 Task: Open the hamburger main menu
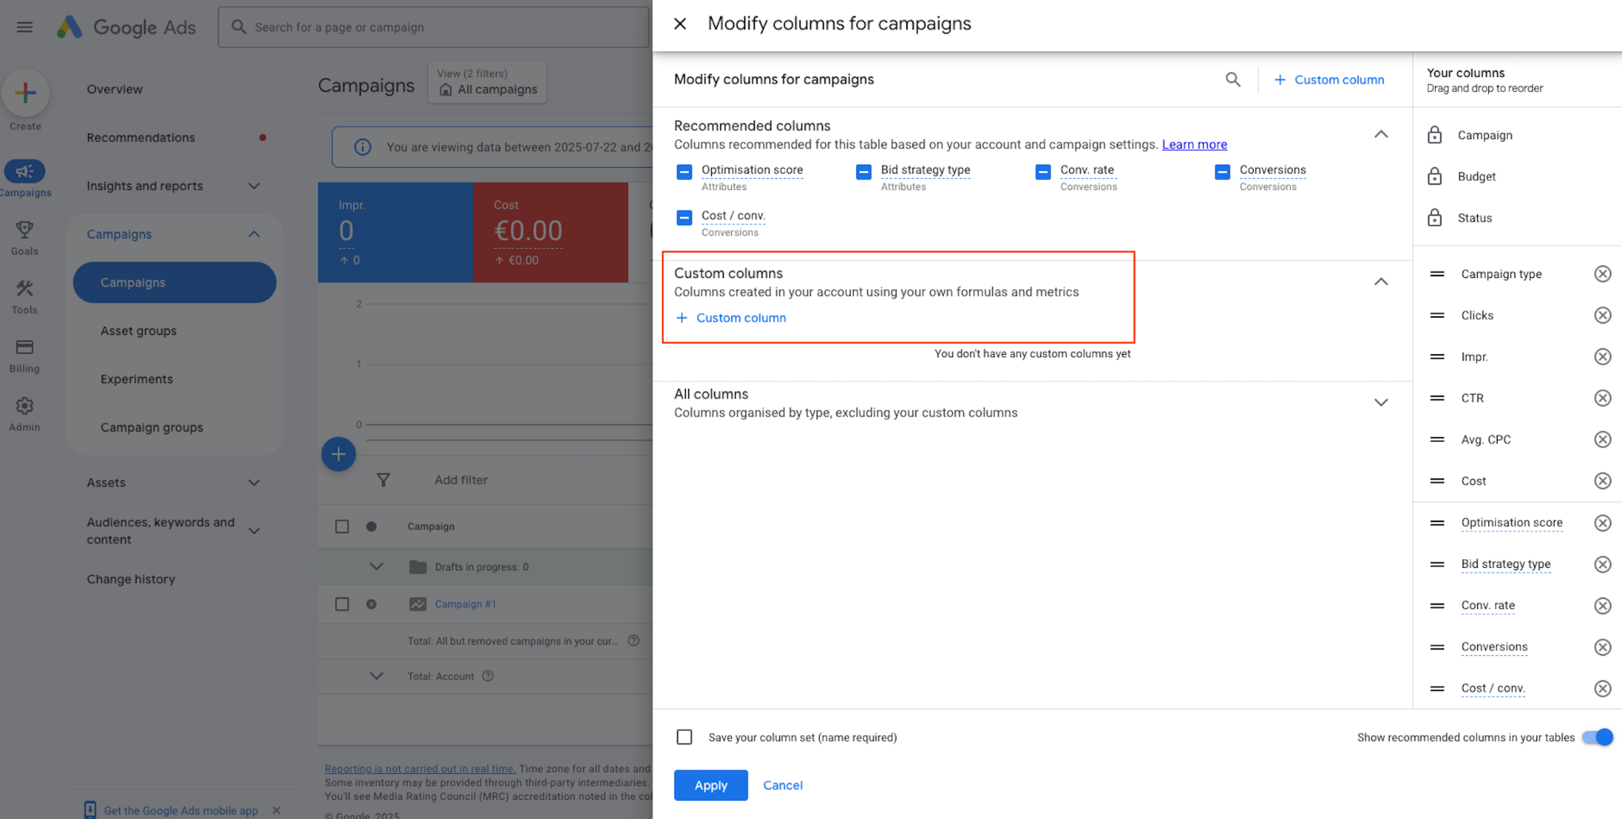25,27
